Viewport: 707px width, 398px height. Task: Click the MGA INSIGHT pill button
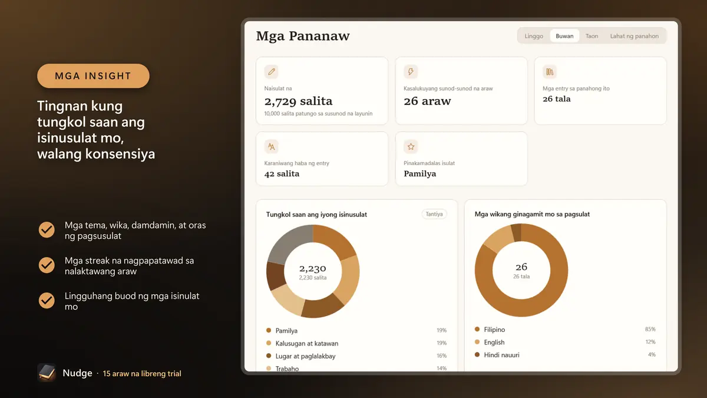point(93,76)
